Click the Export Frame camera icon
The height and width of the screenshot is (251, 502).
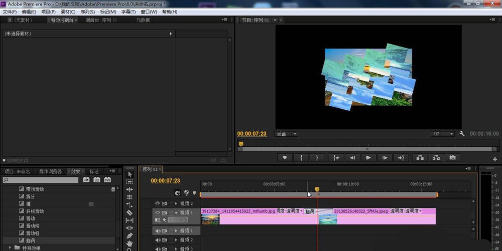452,158
